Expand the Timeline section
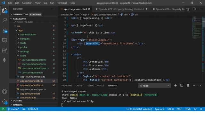Screen dimensions: 205x115 (33, 105)
